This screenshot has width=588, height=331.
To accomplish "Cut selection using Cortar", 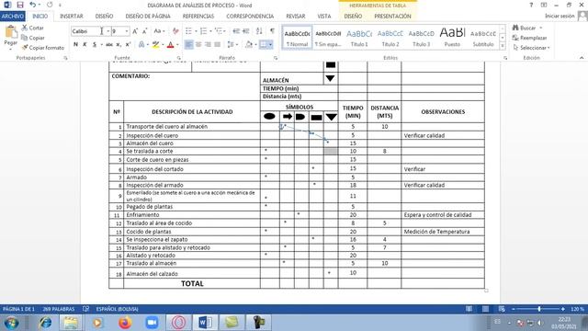I will coord(33,28).
